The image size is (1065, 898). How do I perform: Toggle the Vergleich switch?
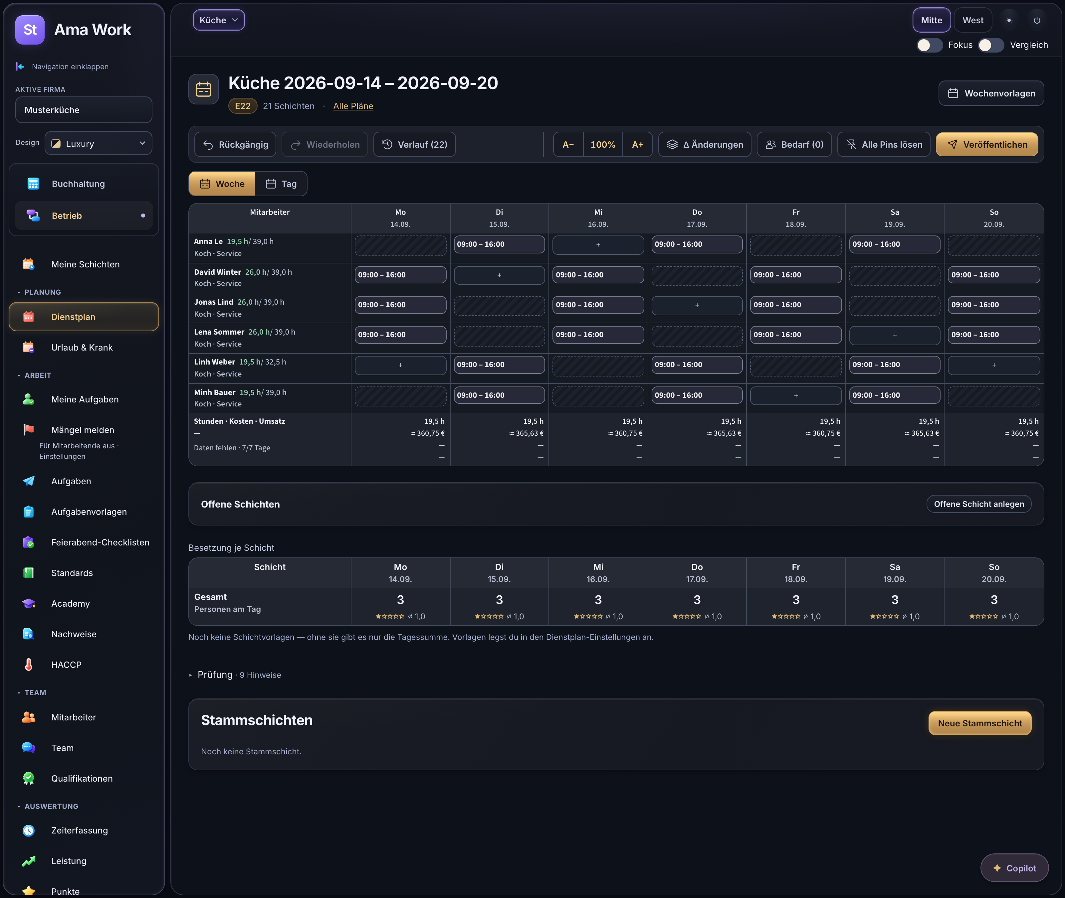(x=991, y=45)
